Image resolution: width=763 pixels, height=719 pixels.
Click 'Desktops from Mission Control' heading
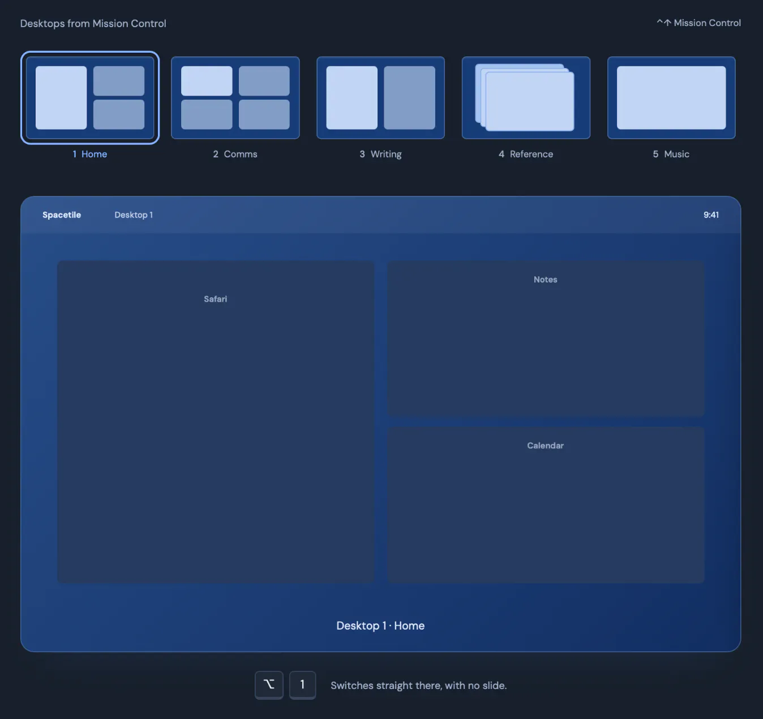point(93,24)
